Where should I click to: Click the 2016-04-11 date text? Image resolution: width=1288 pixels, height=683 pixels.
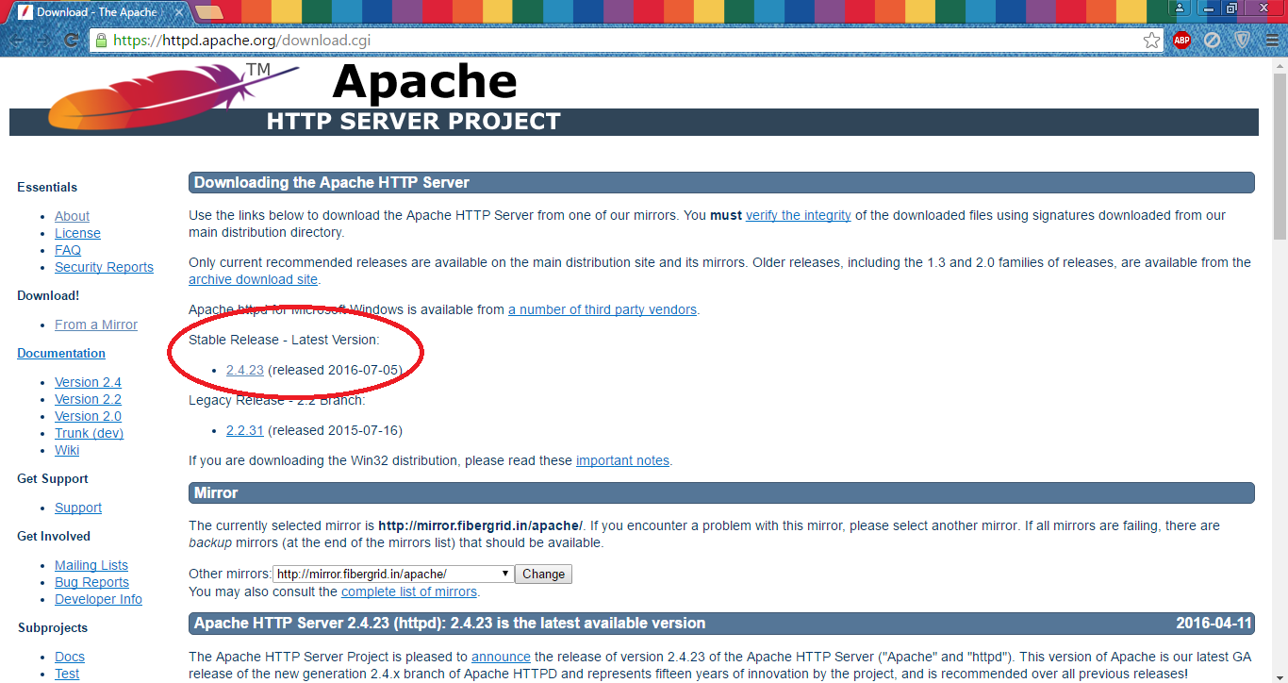coord(1214,623)
